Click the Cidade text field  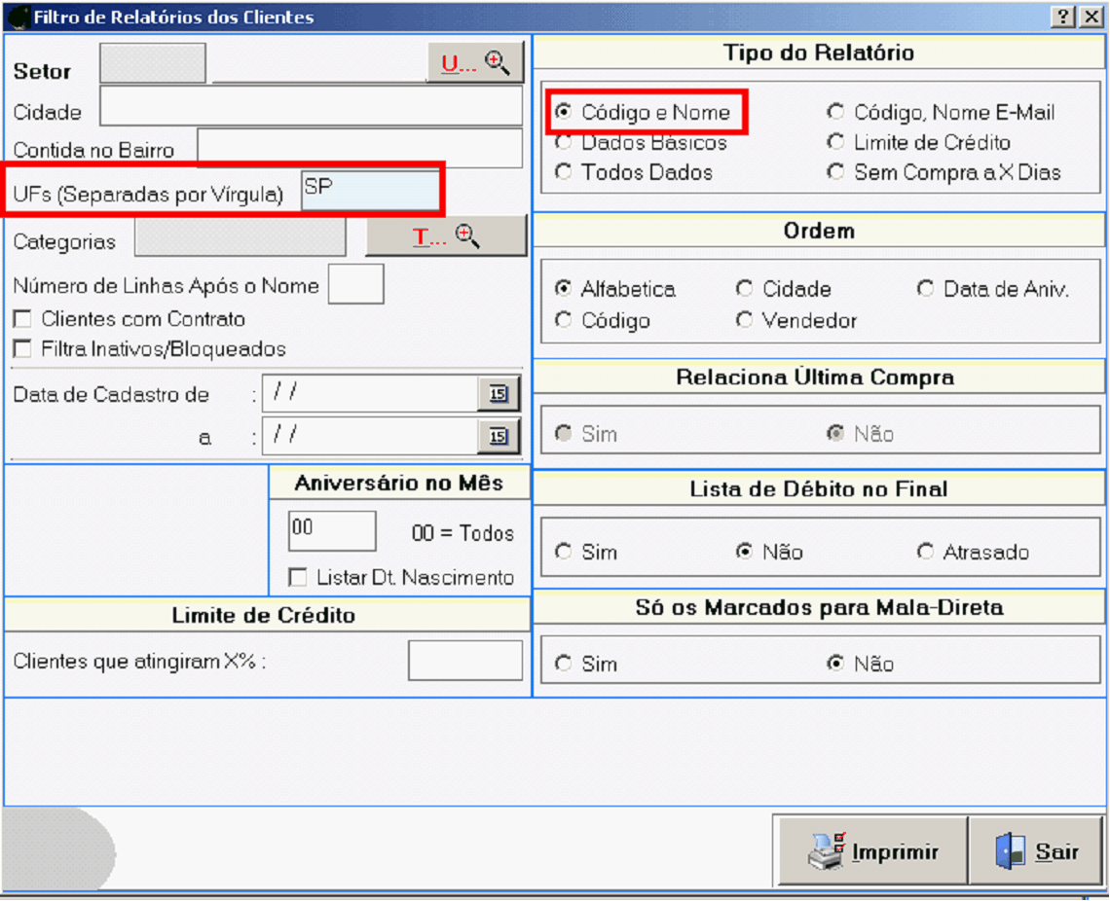click(311, 107)
